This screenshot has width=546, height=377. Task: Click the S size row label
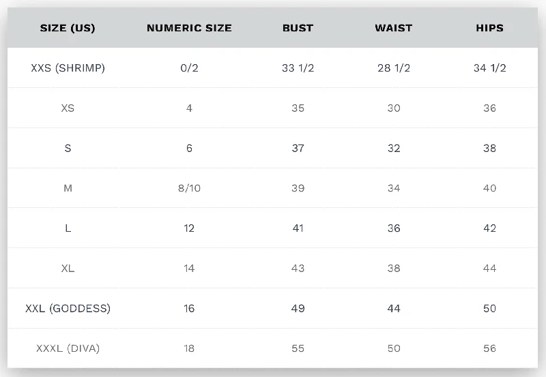pos(68,148)
